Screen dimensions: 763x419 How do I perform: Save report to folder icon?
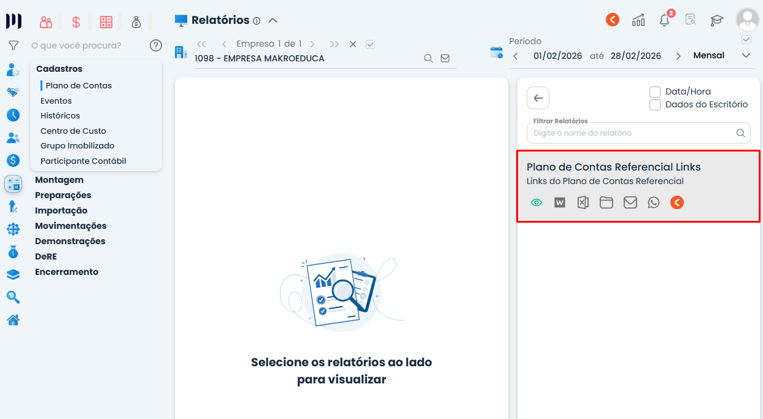tap(606, 202)
